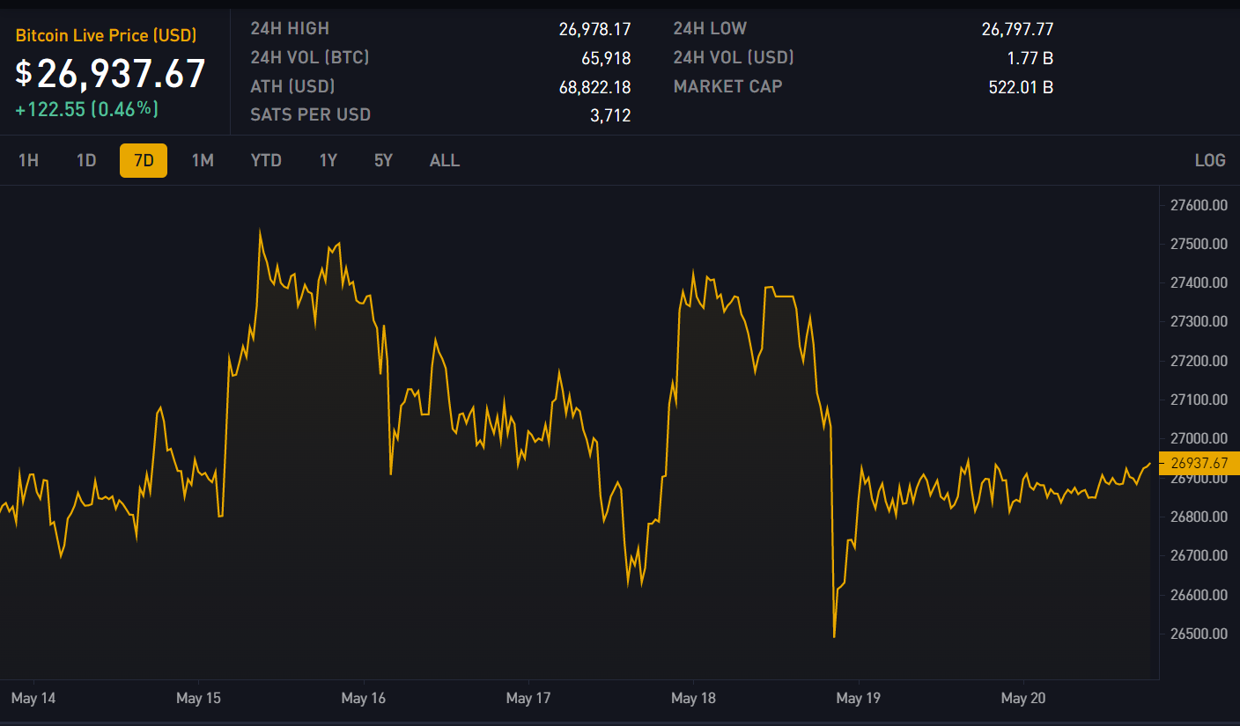Click the 27500.00 price axis label
Image resolution: width=1240 pixels, height=726 pixels.
[1198, 244]
